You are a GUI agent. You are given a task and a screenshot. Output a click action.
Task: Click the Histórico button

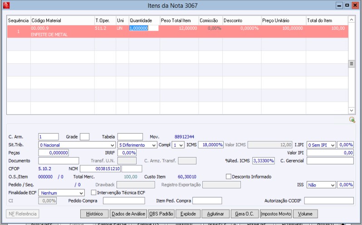[x=94, y=214]
